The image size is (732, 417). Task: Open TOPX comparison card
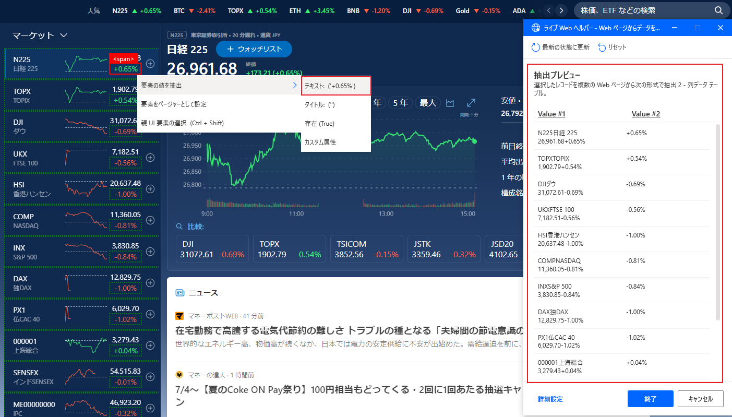click(290, 249)
